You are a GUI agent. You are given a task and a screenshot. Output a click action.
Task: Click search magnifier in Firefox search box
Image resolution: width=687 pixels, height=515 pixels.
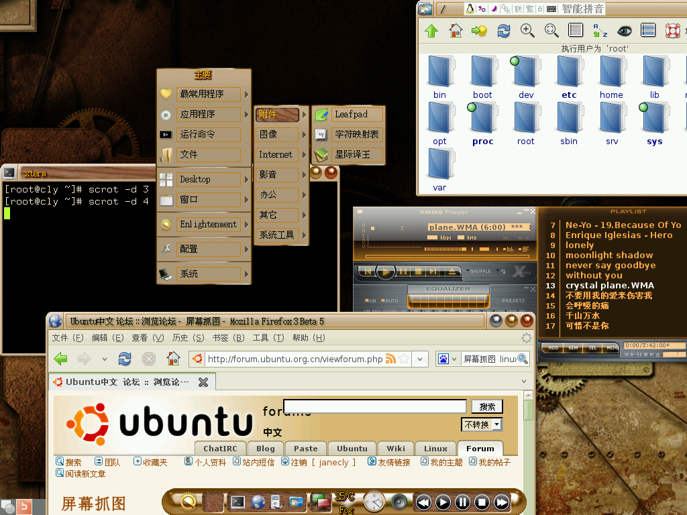click(523, 359)
